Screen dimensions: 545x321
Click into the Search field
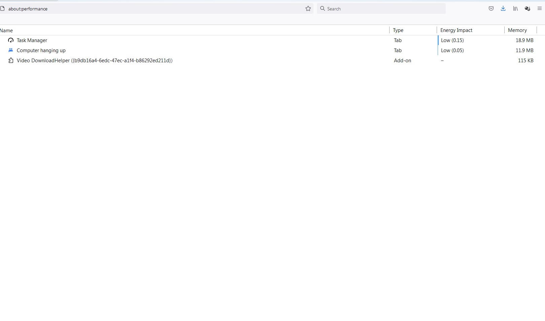pos(381,9)
